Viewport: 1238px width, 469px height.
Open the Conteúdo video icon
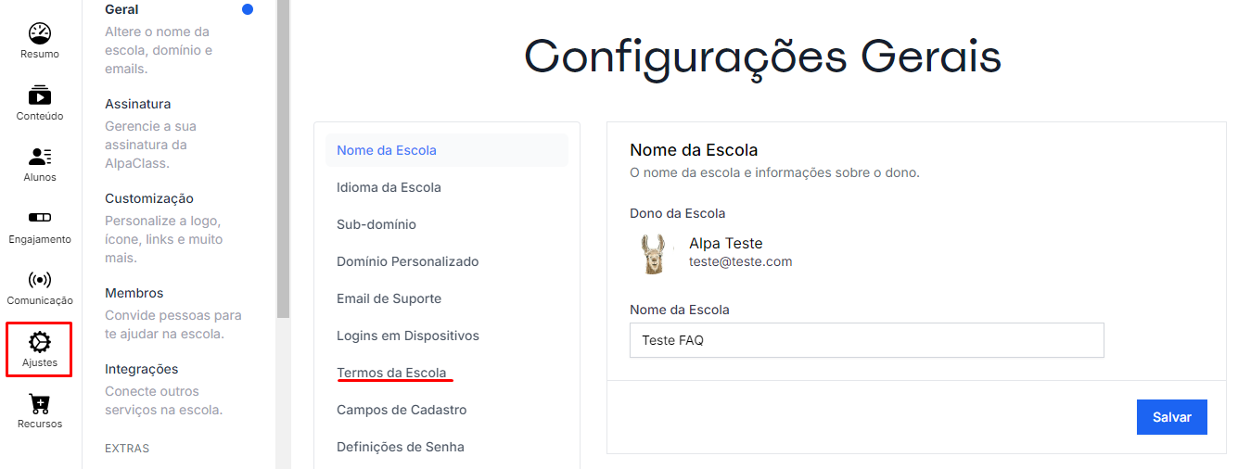point(40,95)
